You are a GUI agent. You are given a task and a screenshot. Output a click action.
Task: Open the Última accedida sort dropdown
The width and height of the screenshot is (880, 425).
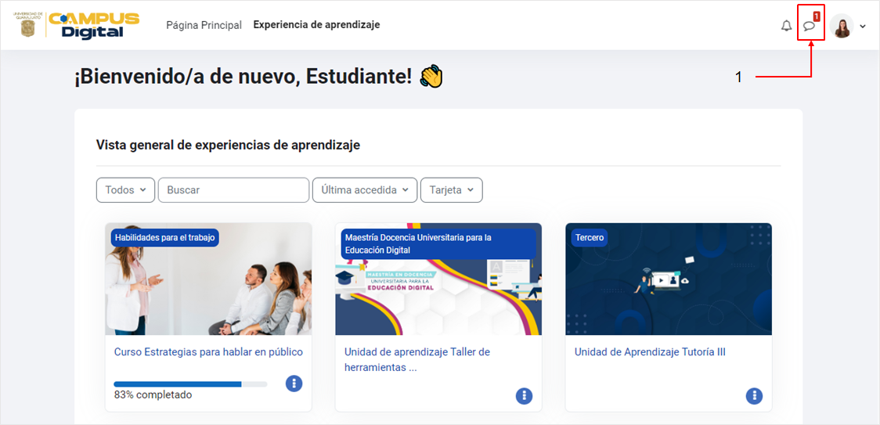click(365, 189)
